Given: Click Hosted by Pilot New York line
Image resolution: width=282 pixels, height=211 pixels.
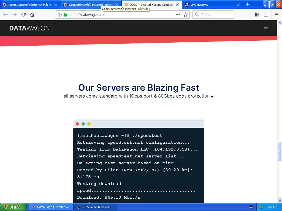Looking at the screenshot, I should click(135, 170).
